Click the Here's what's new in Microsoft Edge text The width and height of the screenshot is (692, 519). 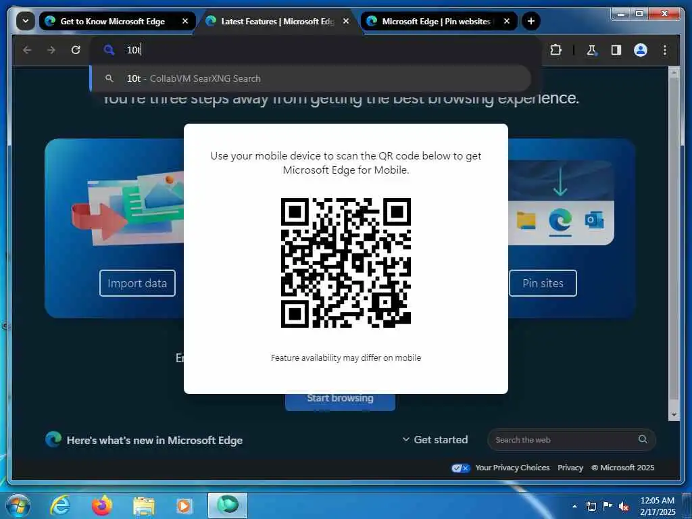point(155,440)
